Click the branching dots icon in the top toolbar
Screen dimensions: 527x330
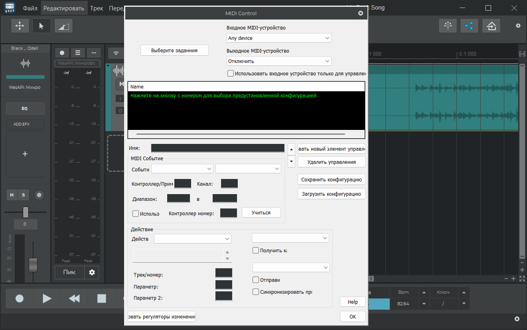(x=448, y=26)
